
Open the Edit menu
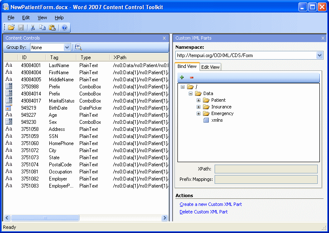(x=26, y=18)
